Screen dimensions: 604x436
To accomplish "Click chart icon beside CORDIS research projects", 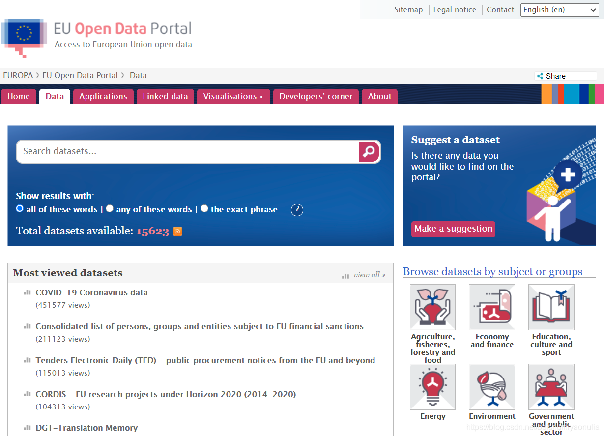I will [x=28, y=394].
